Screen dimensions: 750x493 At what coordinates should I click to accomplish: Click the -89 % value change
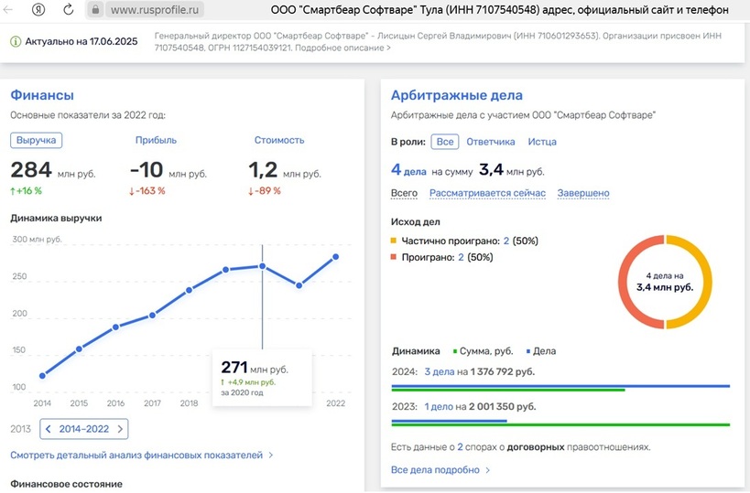(264, 191)
